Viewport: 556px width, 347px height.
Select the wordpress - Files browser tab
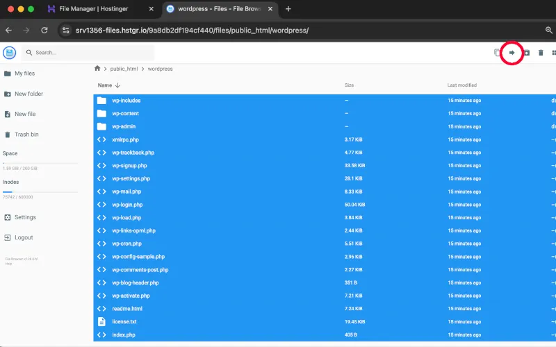219,9
